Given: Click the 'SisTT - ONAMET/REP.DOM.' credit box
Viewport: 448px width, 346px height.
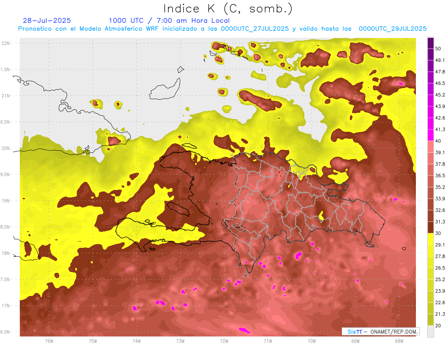Looking at the screenshot, I should coord(381,331).
